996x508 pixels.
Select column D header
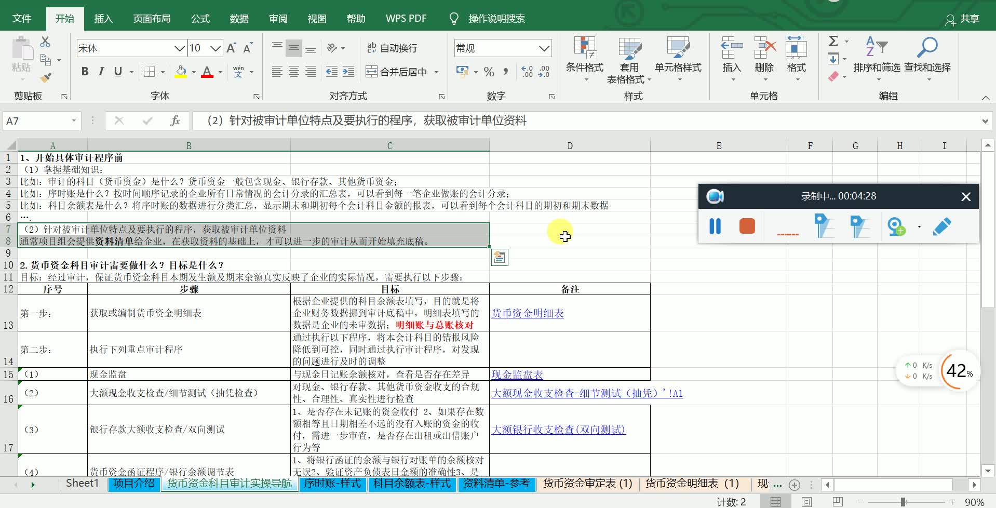click(x=570, y=146)
